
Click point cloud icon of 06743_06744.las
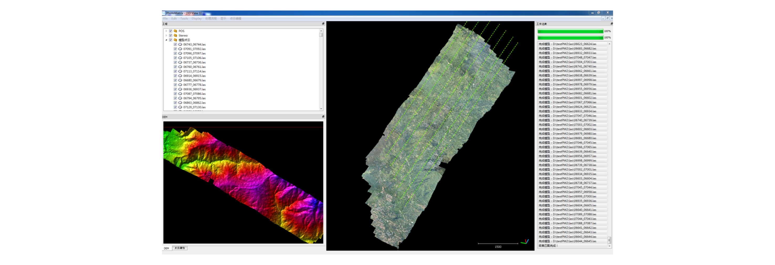pyautogui.click(x=180, y=44)
